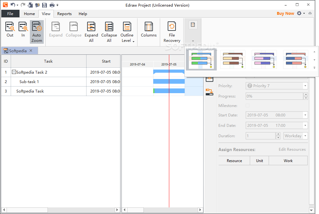Click the New document icon
The width and height of the screenshot is (319, 214).
pos(30,5)
